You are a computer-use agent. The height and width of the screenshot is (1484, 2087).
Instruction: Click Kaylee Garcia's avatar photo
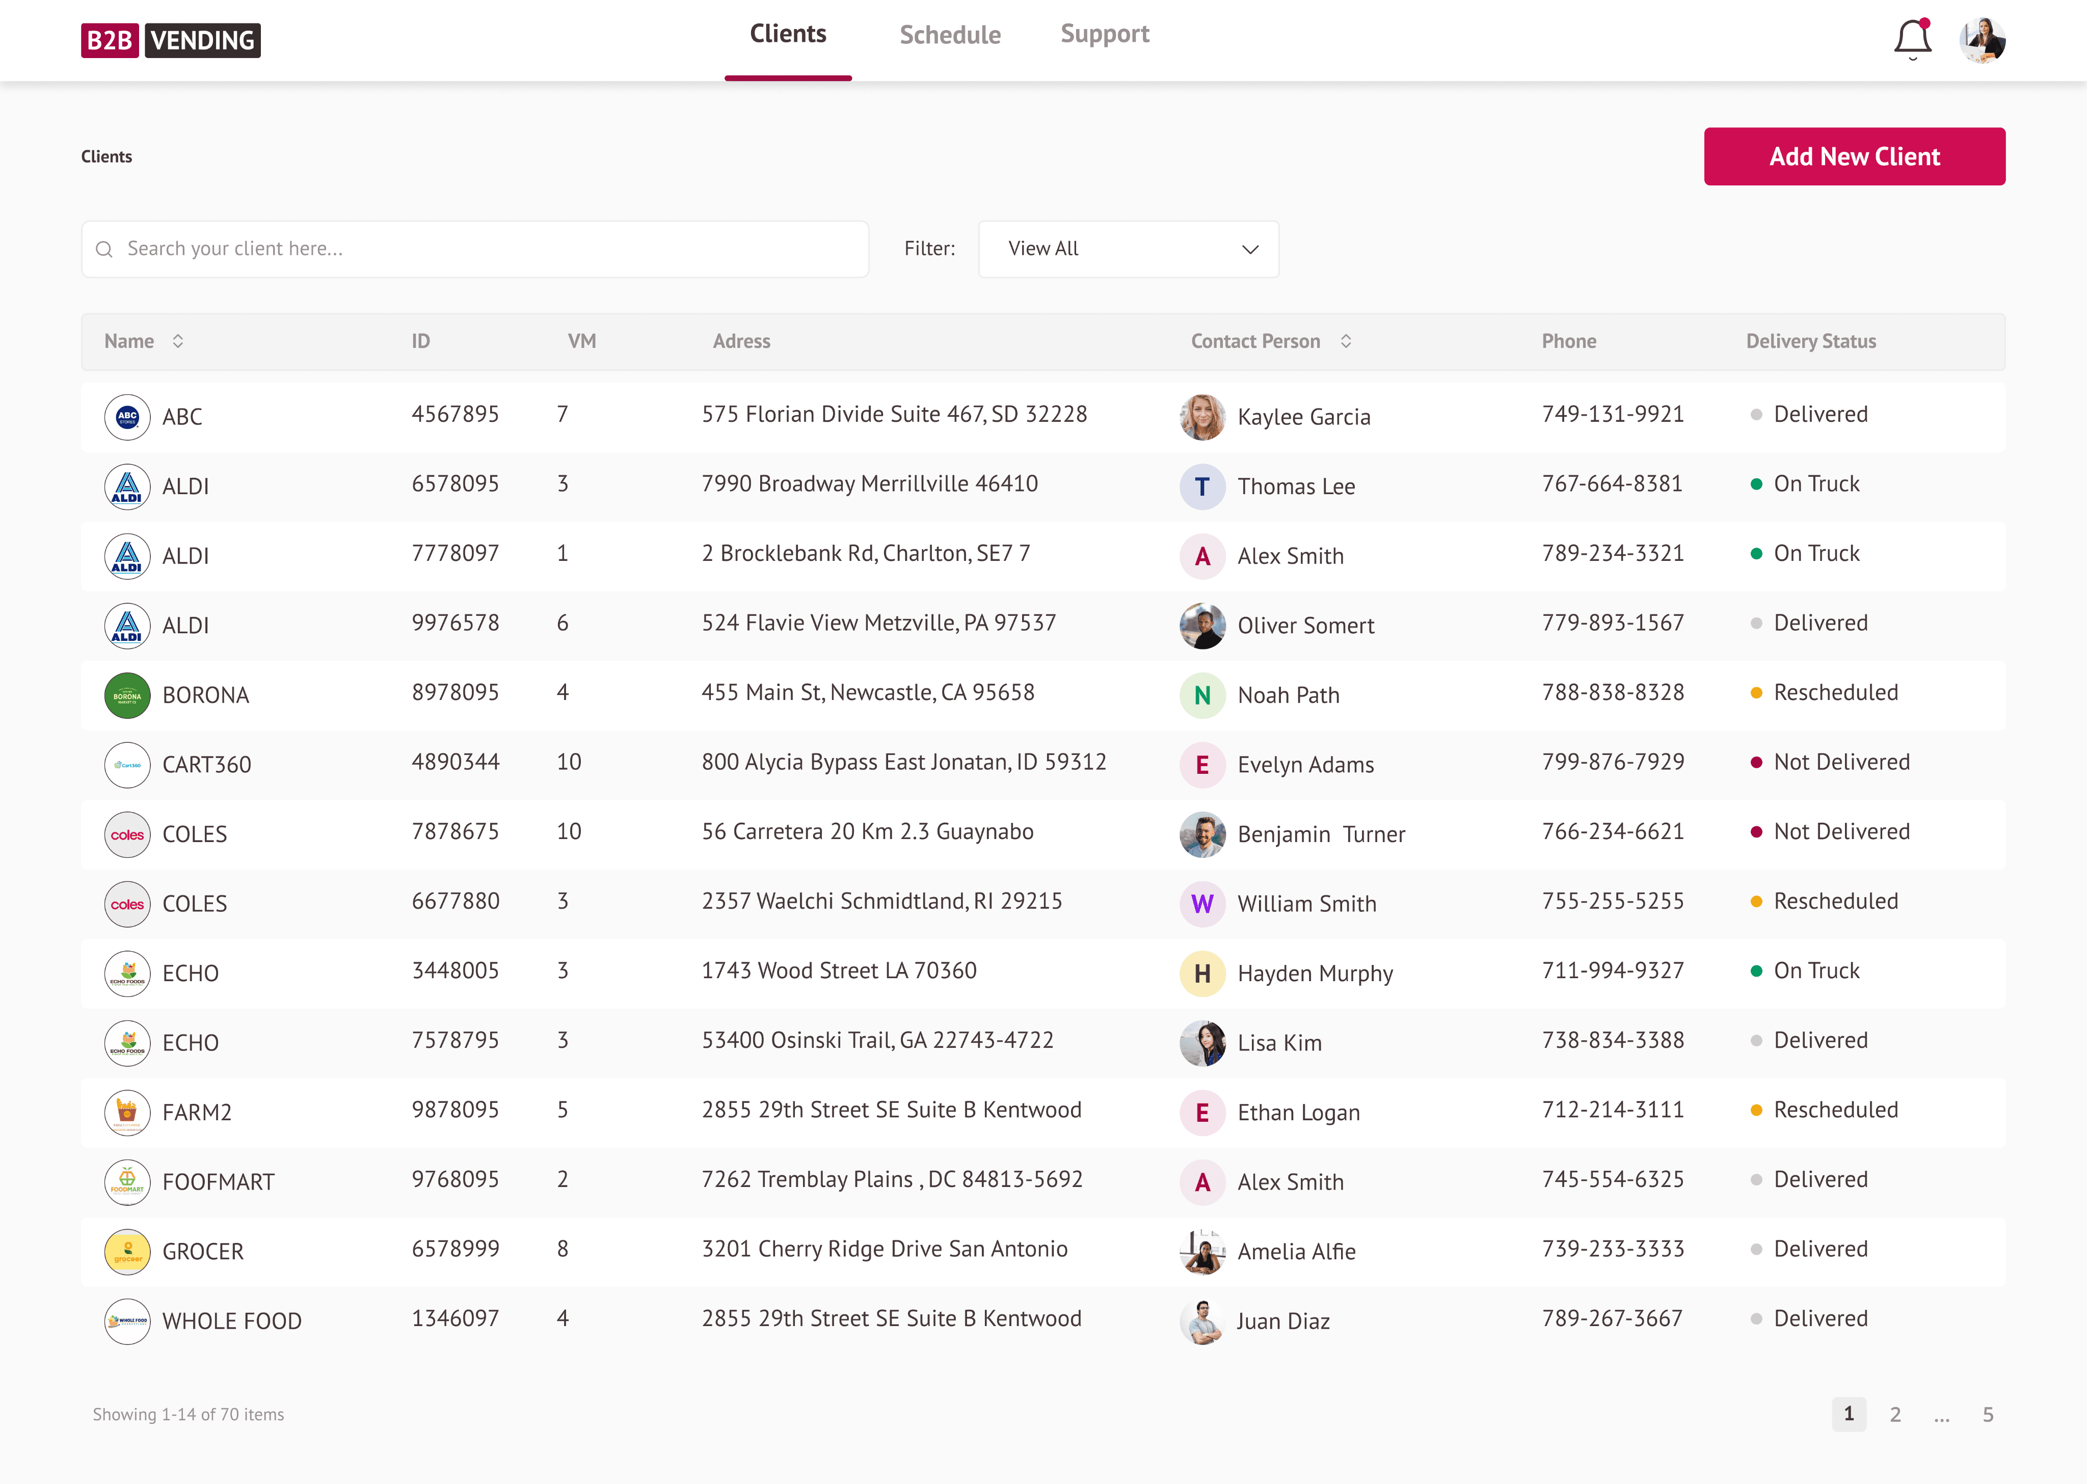pos(1202,417)
